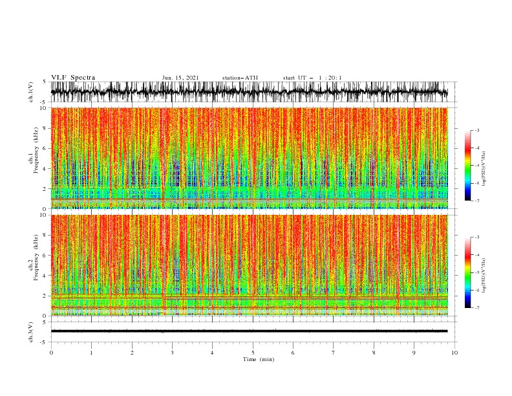Click inside the ch.1 frequency spectrogram

pyautogui.click(x=249, y=158)
